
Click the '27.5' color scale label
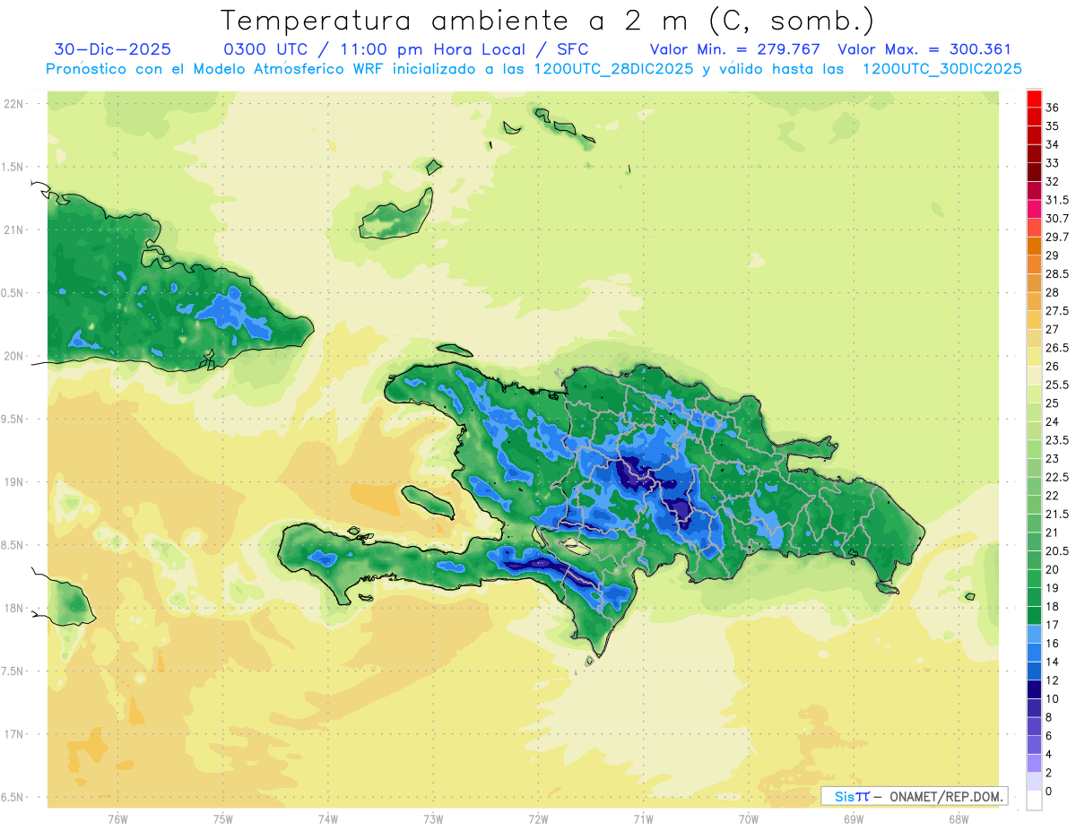[x=1057, y=311]
